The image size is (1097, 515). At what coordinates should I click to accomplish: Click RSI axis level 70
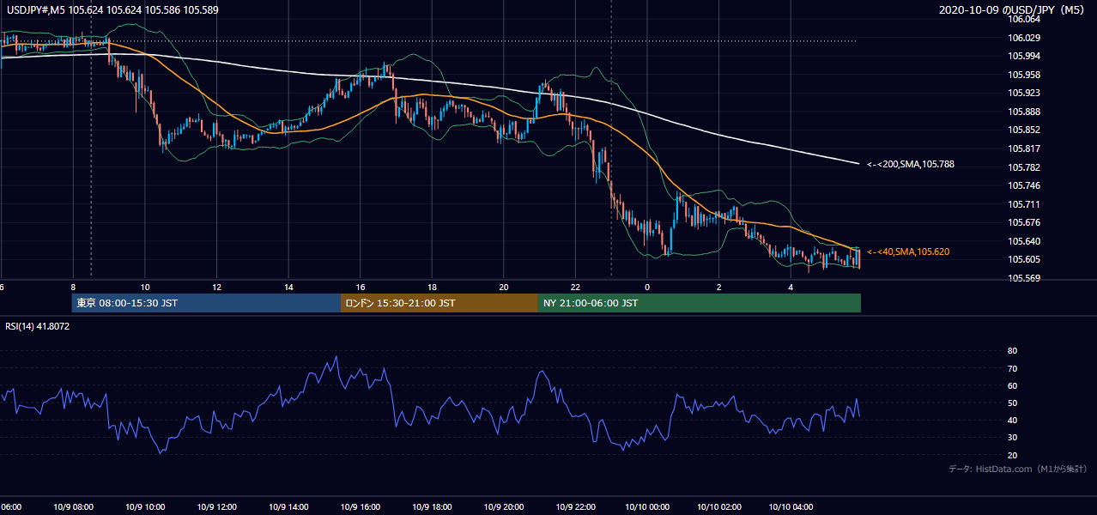(x=1012, y=368)
